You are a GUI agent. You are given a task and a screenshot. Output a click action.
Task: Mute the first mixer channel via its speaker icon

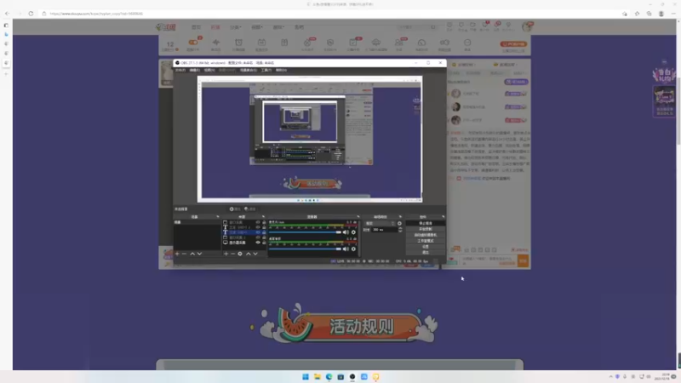[346, 232]
